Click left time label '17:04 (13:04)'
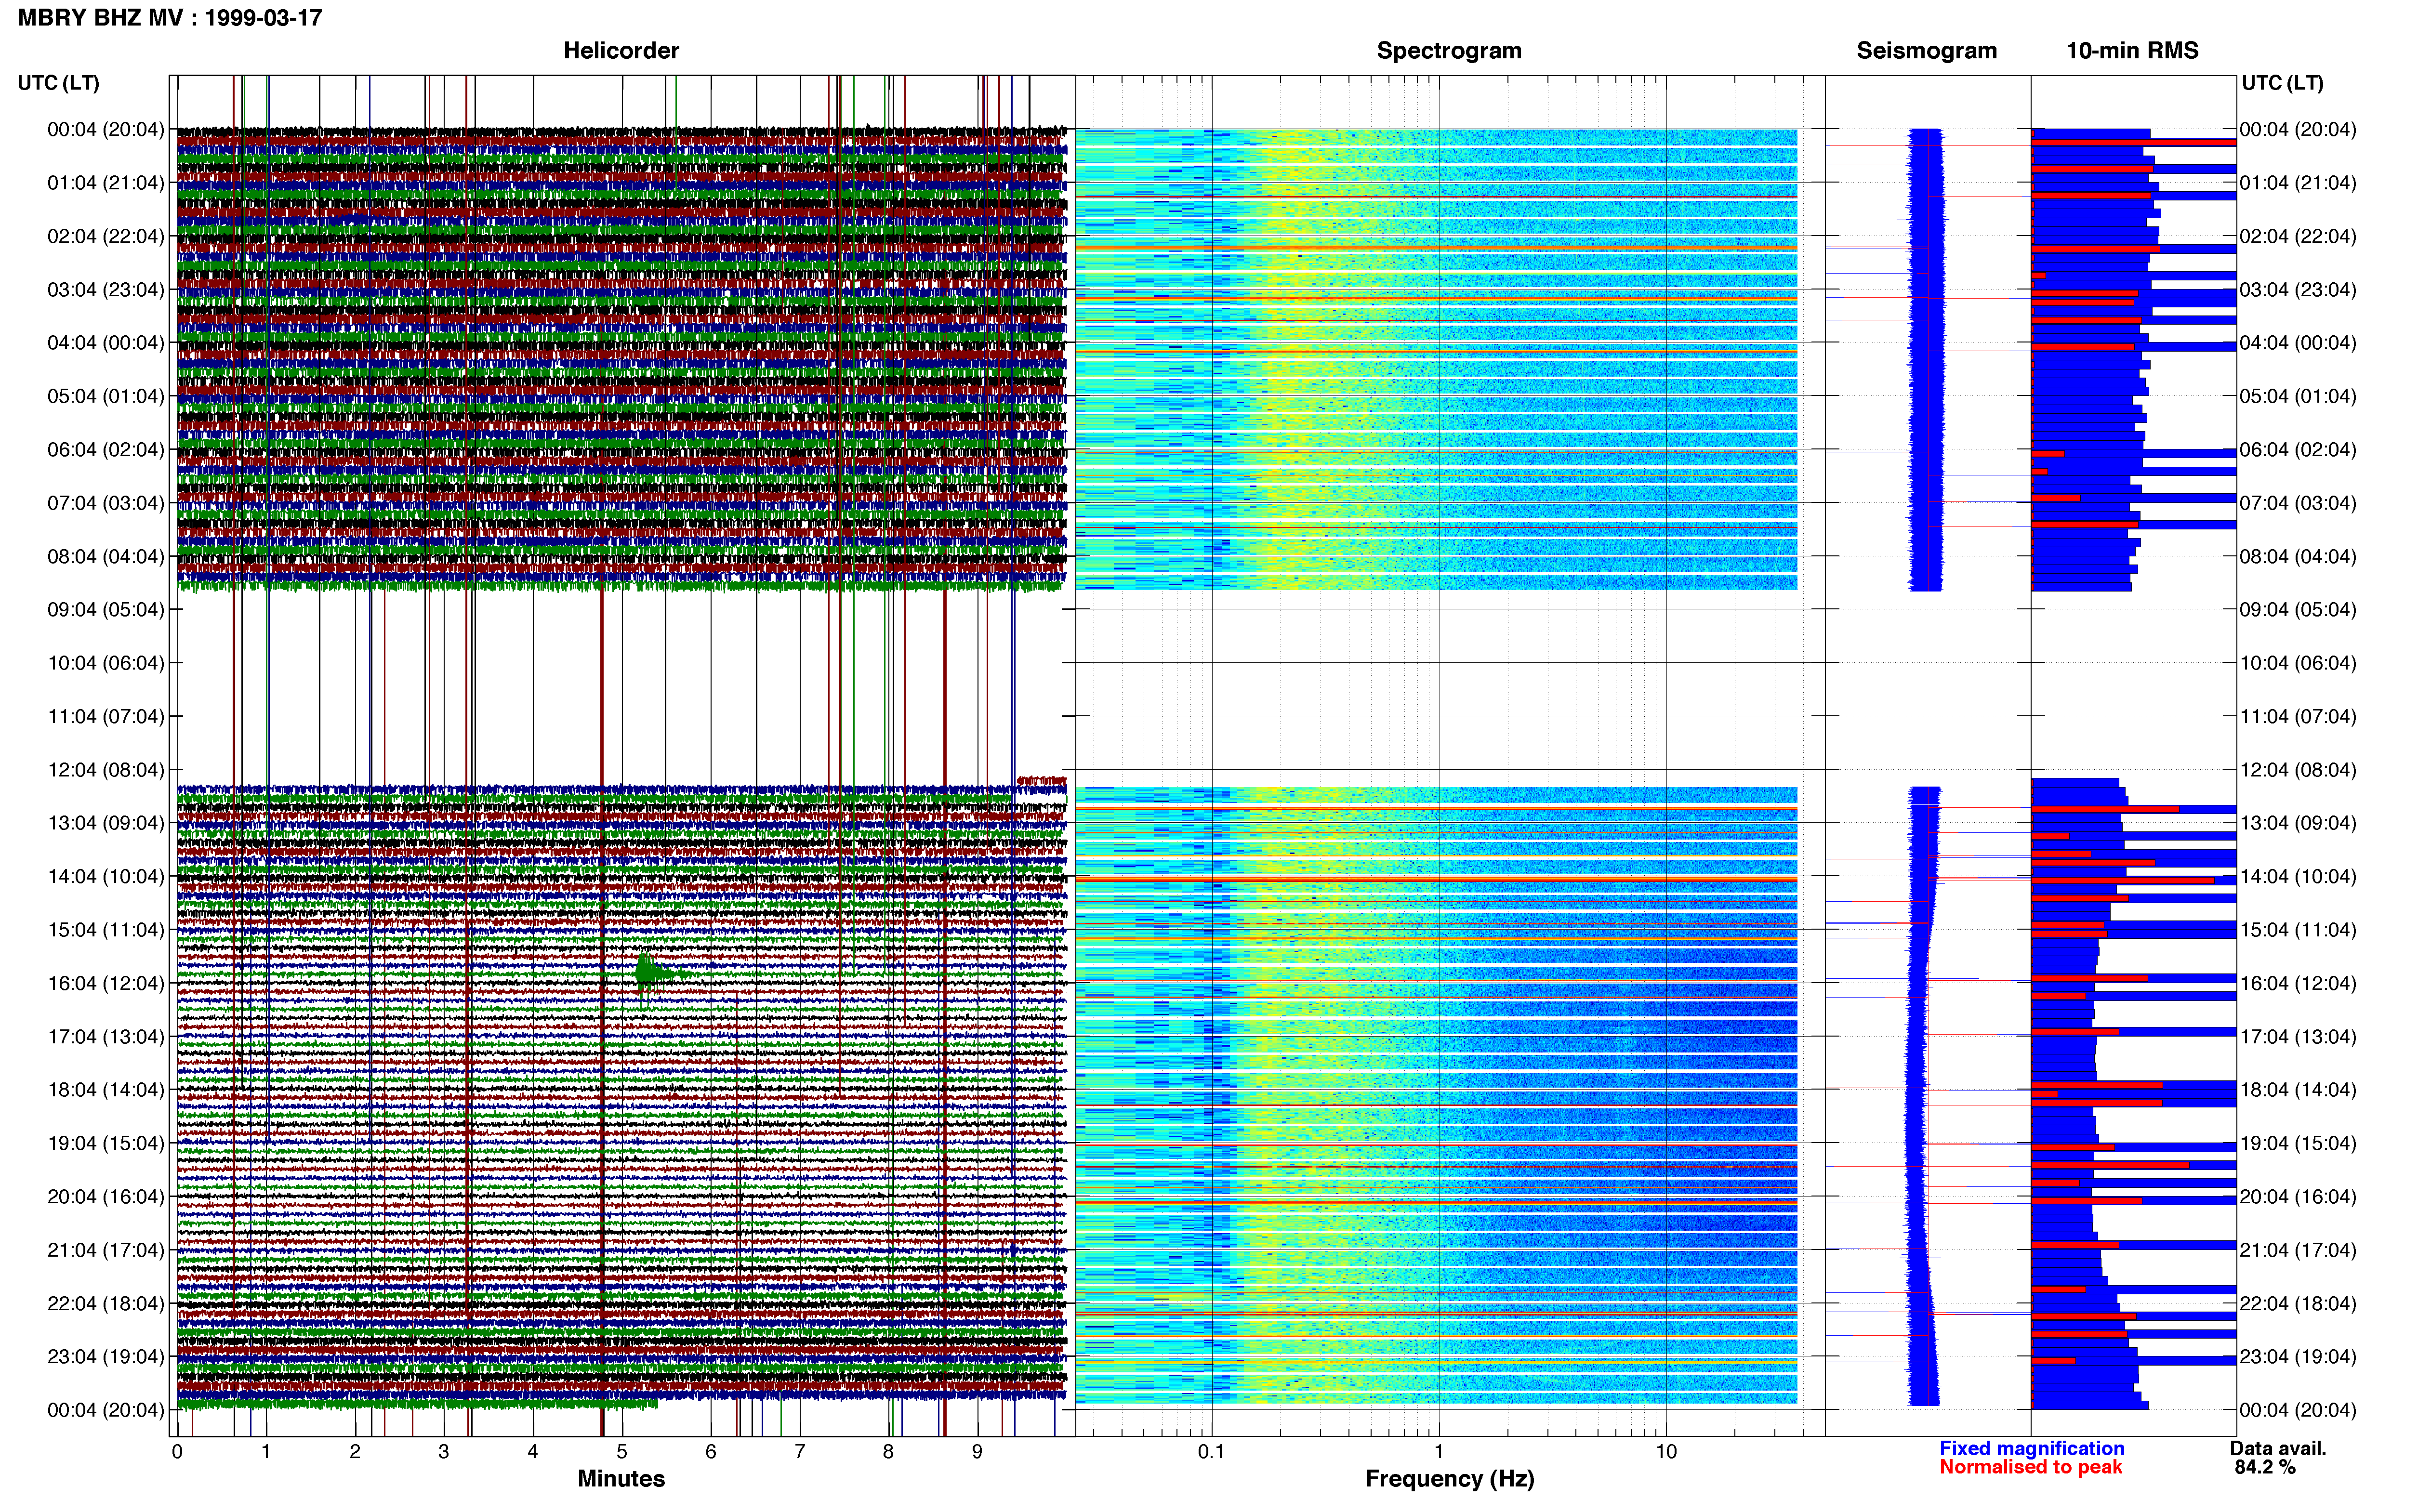Screen dimensions: 2418x1512 point(106,1036)
